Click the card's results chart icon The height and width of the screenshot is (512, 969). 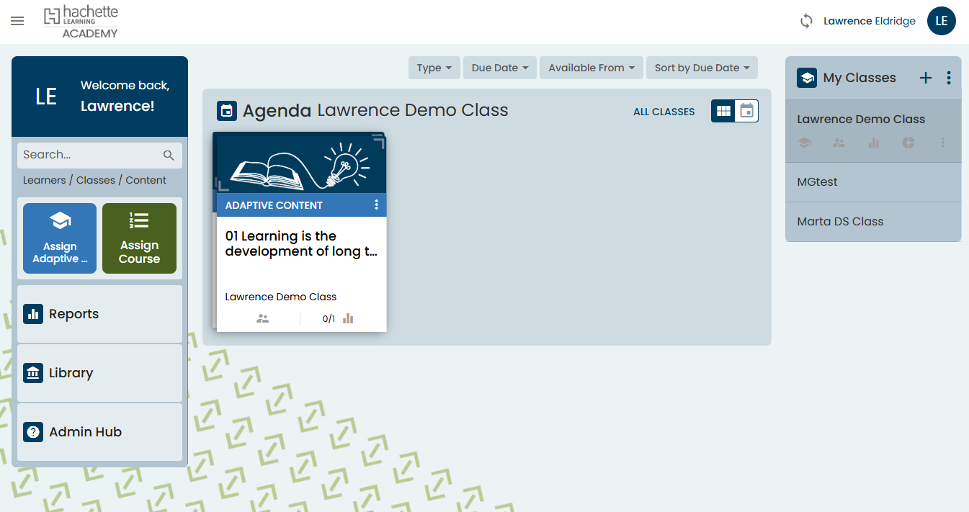[x=348, y=318]
